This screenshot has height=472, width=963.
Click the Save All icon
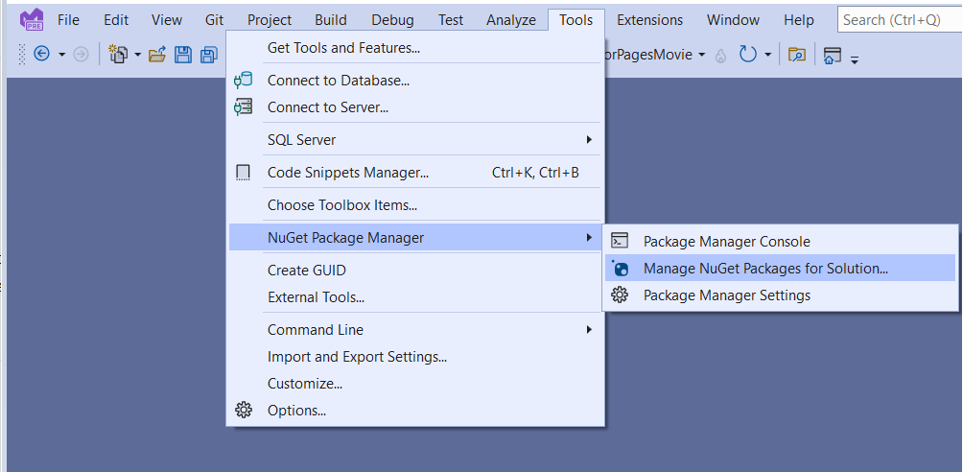tap(208, 55)
